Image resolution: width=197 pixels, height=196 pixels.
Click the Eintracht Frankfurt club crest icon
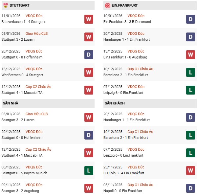coord(107,6)
